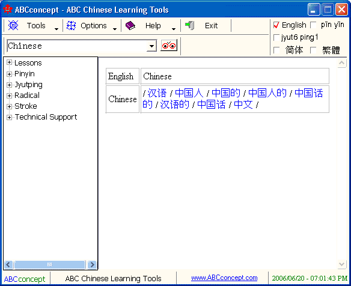Open the Tools menu
The height and width of the screenshot is (286, 351).
[x=36, y=25]
